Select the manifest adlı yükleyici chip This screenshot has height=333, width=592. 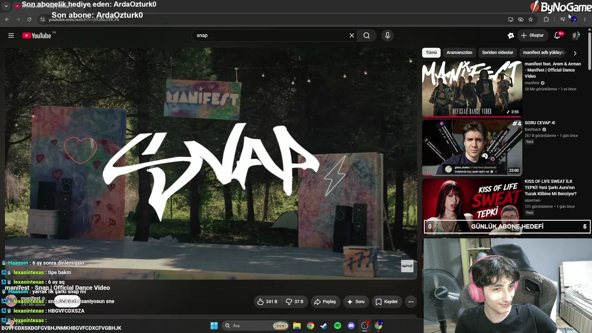[x=544, y=53]
